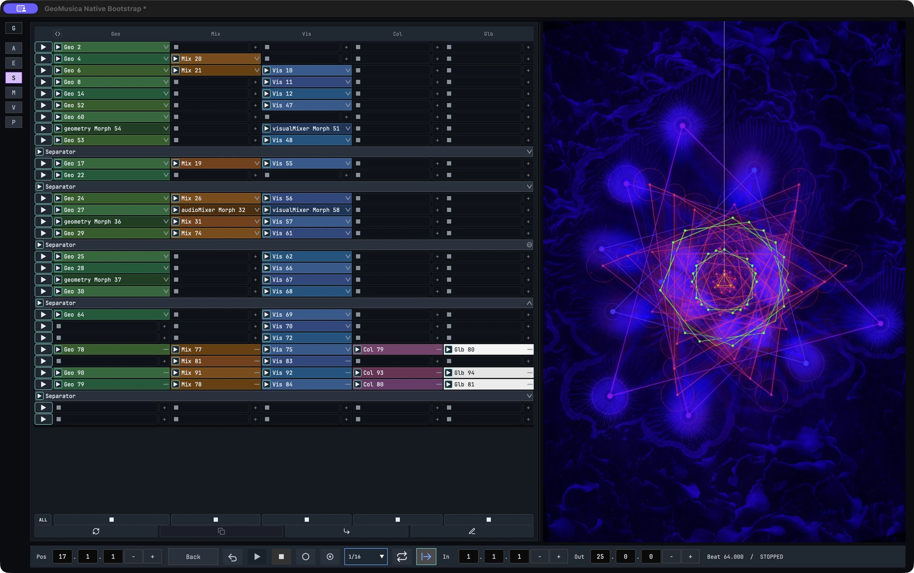Click the record circle button

click(x=306, y=557)
